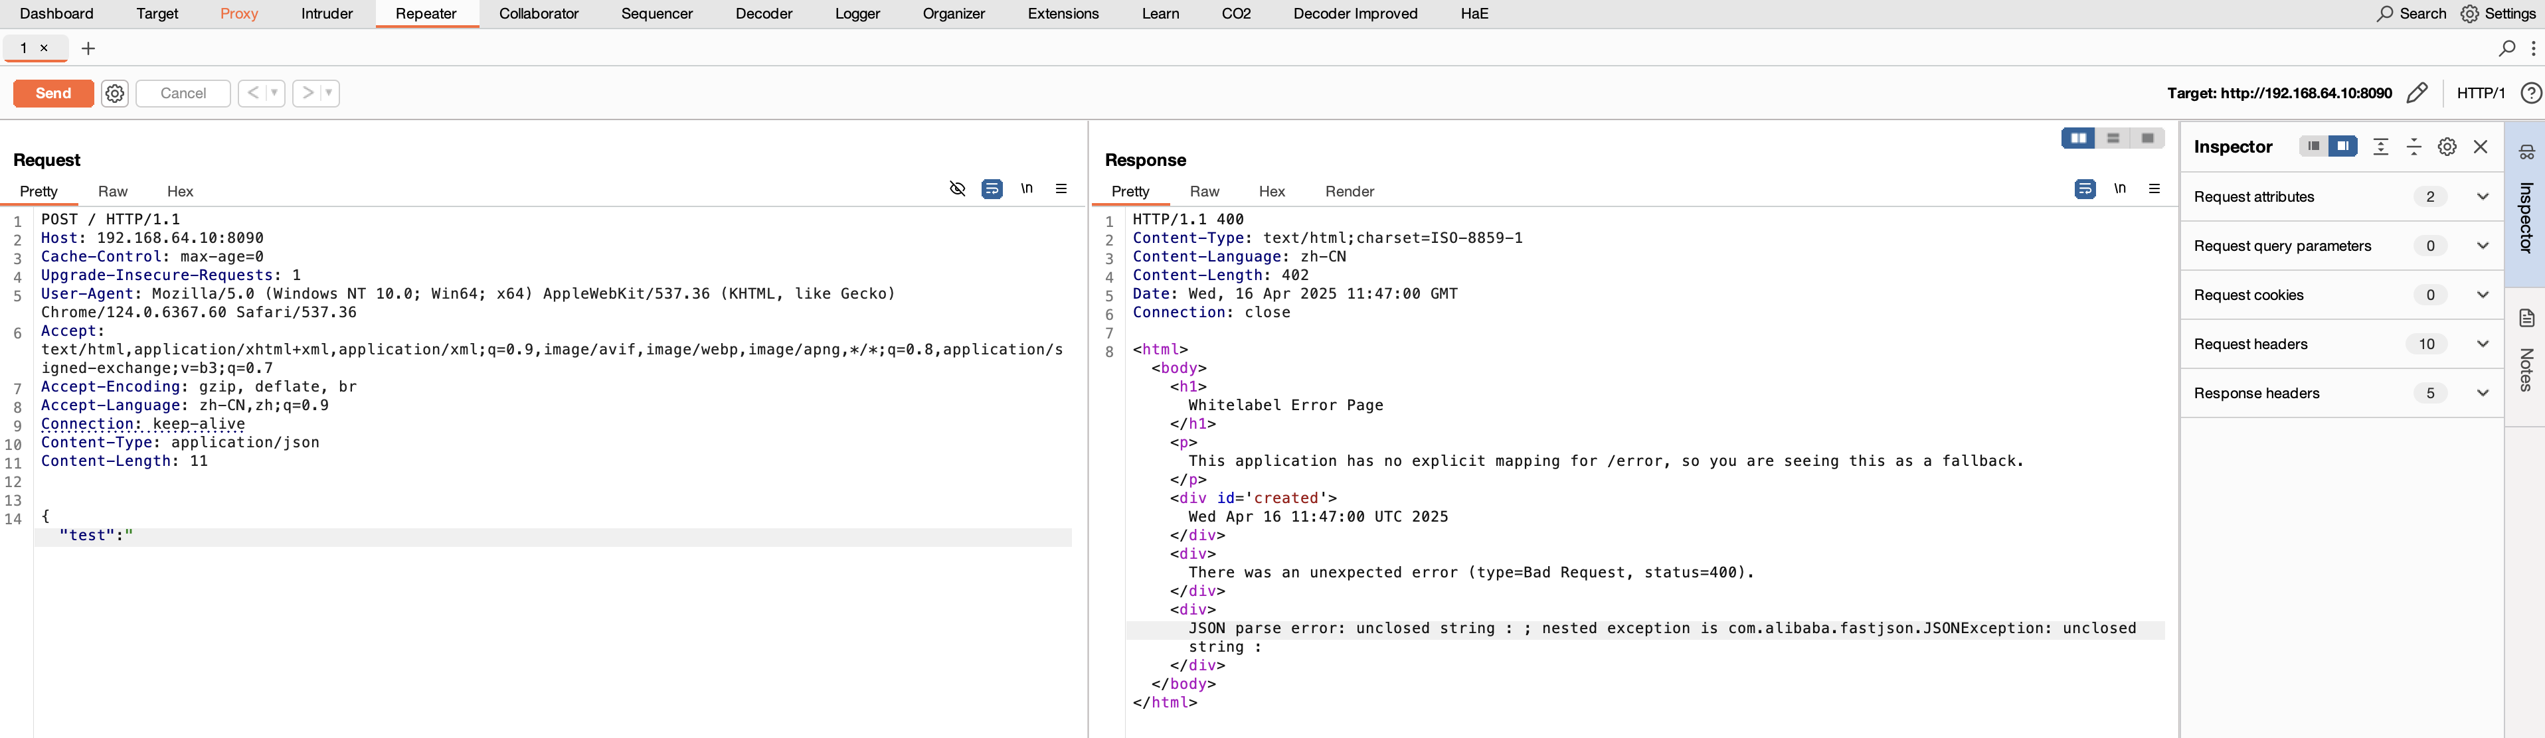Open the Intruder tab
2545x738 pixels.
pyautogui.click(x=327, y=14)
